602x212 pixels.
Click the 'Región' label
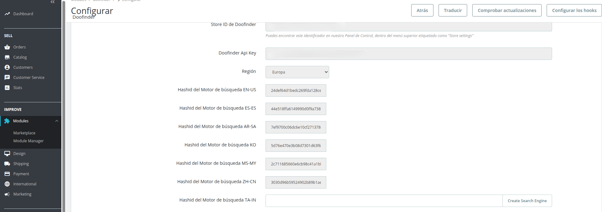(x=249, y=71)
